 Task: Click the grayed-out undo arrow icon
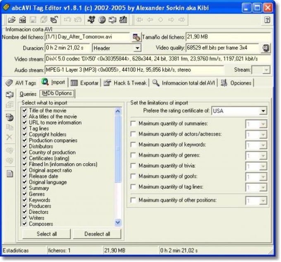coord(67,19)
